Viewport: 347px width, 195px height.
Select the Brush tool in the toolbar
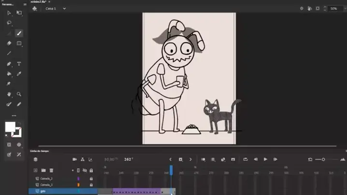point(19,33)
